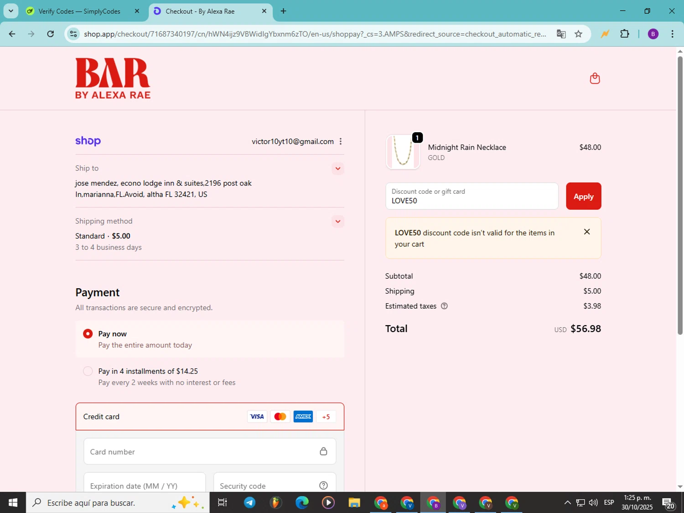The height and width of the screenshot is (513, 684).
Task: Click the Midnight Rain Necklace product name
Action: (467, 147)
